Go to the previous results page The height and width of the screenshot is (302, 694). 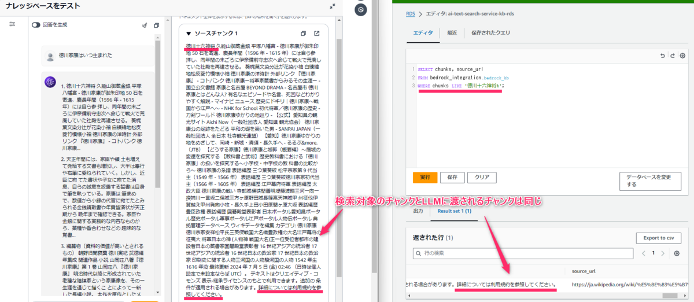click(x=644, y=253)
